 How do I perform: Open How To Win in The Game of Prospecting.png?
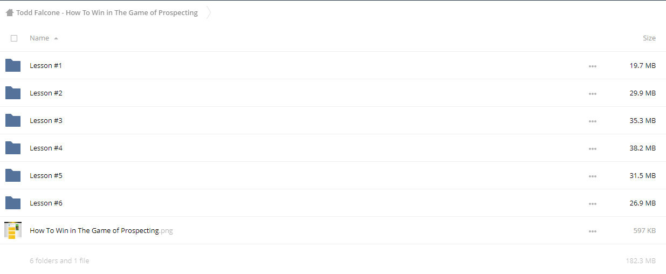pos(101,230)
